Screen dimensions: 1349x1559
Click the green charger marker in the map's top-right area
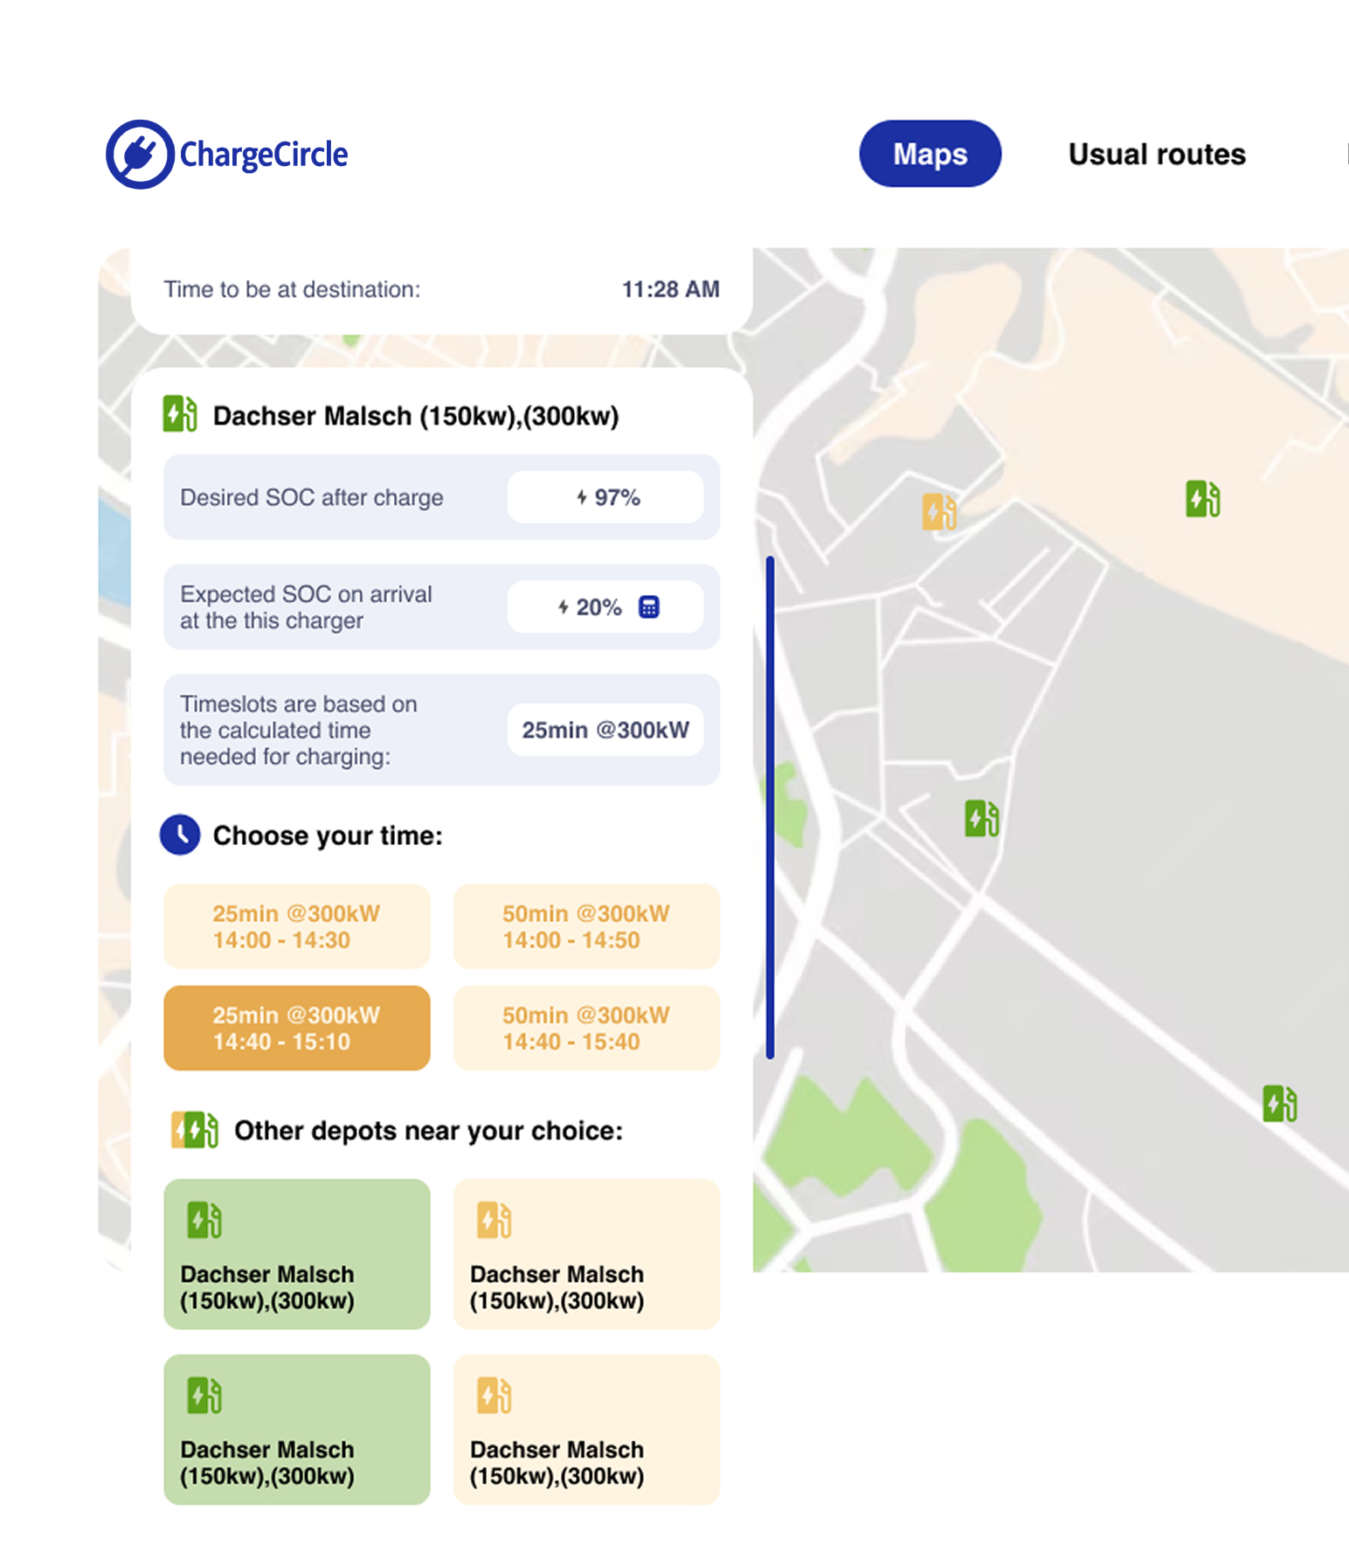[x=1202, y=498]
